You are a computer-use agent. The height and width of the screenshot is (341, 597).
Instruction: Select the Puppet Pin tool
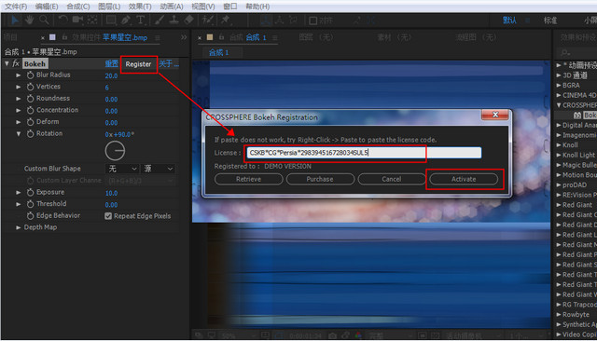click(x=226, y=20)
